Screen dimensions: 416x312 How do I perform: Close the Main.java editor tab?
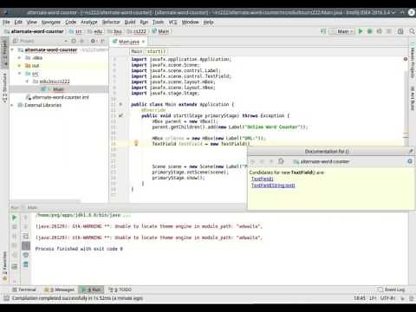pos(143,42)
